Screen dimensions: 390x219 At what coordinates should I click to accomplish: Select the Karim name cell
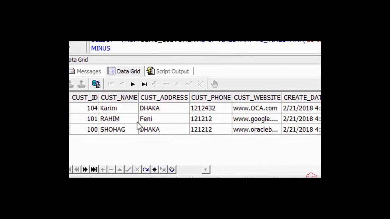coord(119,108)
